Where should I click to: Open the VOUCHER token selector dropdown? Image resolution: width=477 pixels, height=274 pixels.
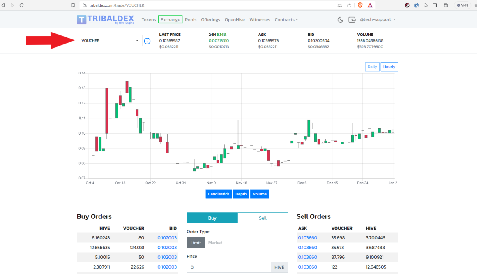(110, 41)
